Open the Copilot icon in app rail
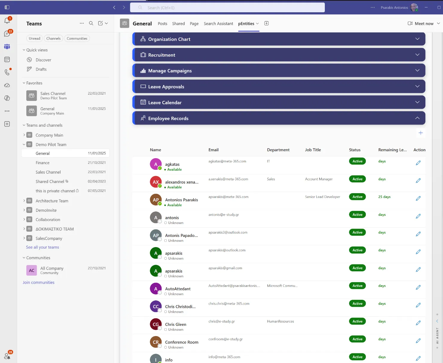 pos(7,98)
